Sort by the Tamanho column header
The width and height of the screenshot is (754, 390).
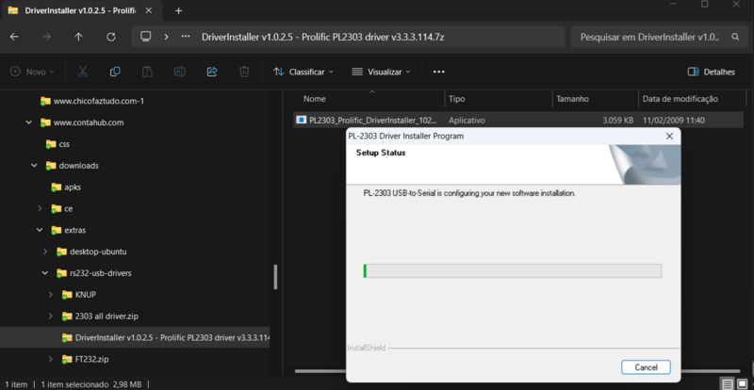(572, 99)
